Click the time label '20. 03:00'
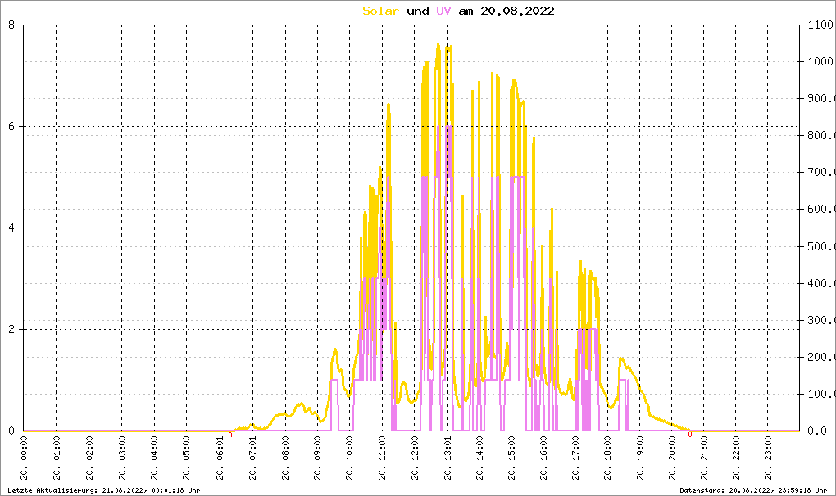This screenshot has width=836, height=496. click(x=122, y=458)
